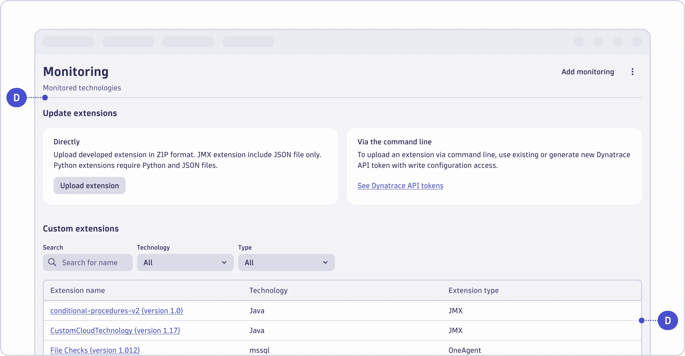Click the Add monitoring button

pos(588,72)
